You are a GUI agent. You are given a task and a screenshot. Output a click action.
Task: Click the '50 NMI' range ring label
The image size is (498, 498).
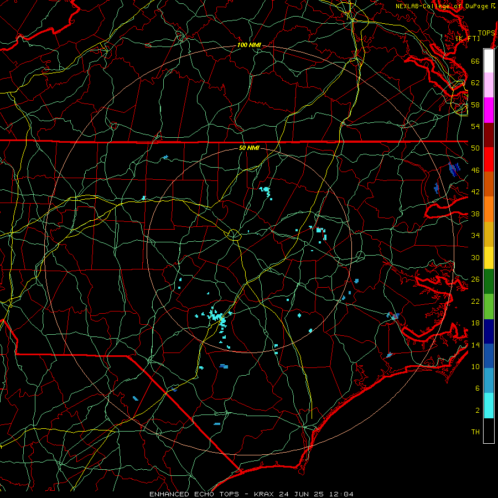click(x=249, y=148)
